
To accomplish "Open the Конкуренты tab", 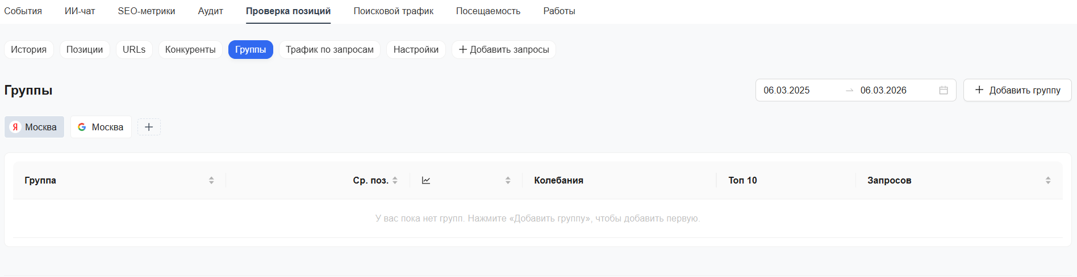I will [x=190, y=50].
